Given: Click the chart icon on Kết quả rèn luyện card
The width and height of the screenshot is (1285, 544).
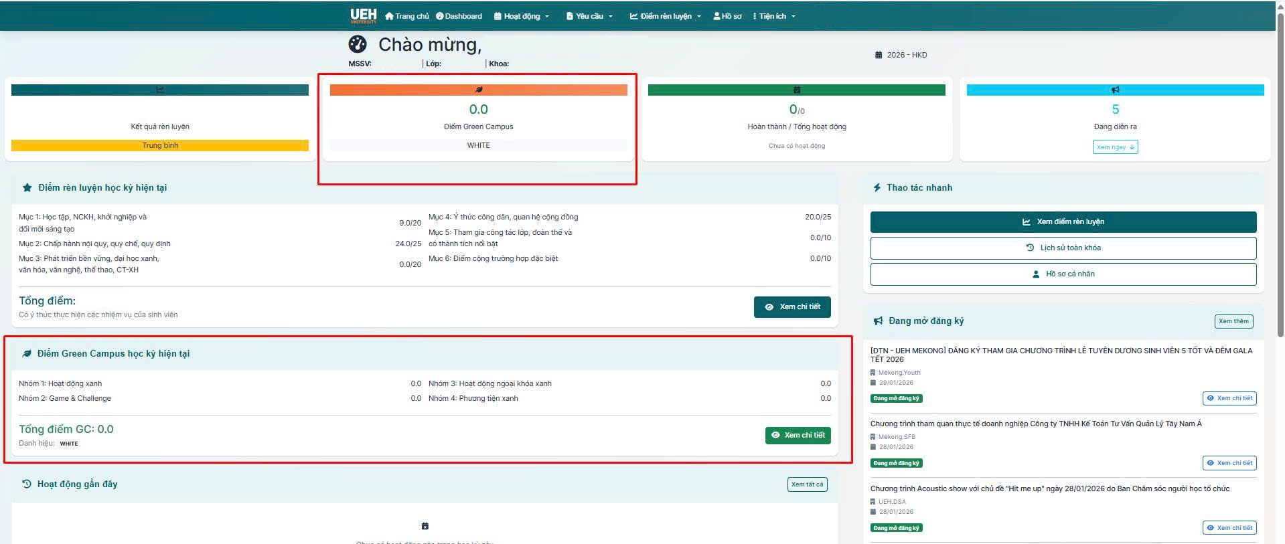Looking at the screenshot, I should pyautogui.click(x=160, y=90).
